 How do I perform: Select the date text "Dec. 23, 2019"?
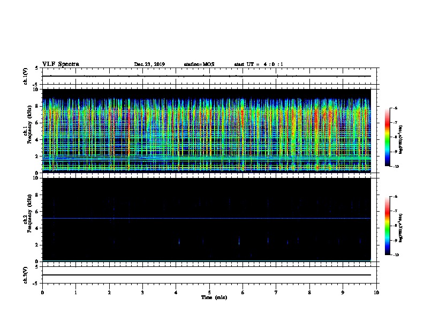(149, 64)
